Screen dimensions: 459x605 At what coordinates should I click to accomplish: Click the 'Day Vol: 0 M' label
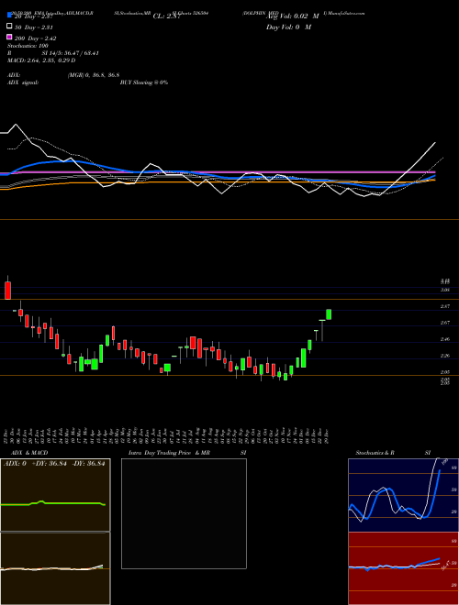288,27
